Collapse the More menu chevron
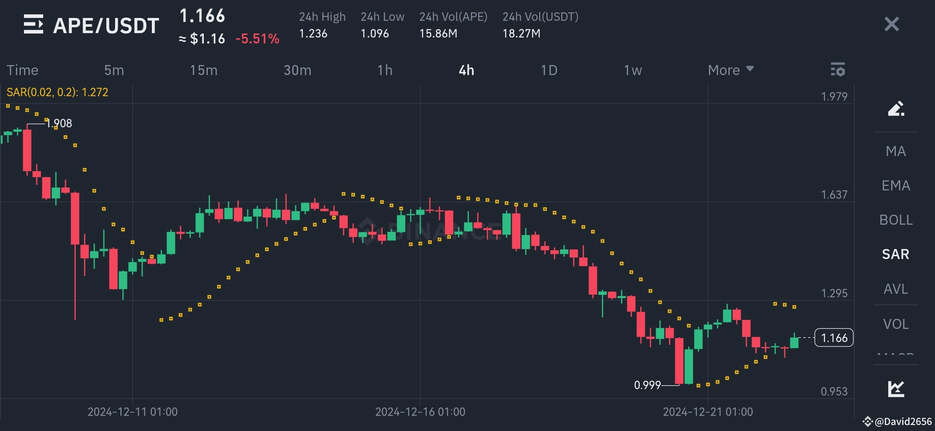The image size is (935, 431). click(750, 69)
